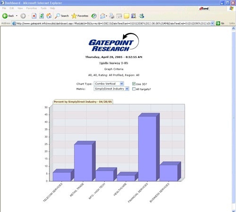236x212 pixels.
Task: Open the Edit menu
Action: pos(12,8)
